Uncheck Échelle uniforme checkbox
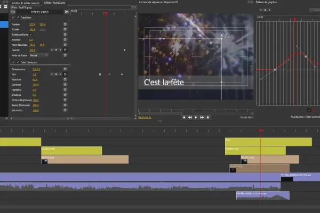Screen dimensions: 320x213 tap(31, 35)
